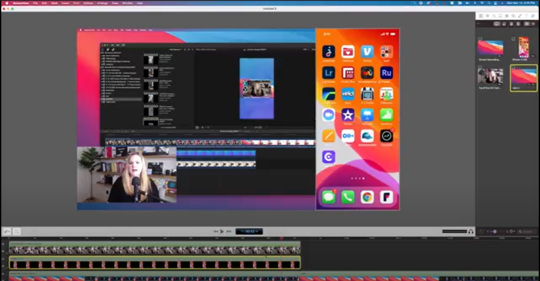Screen dimensions: 540x281
Task: Open the Edit menu
Action: pos(44,3)
